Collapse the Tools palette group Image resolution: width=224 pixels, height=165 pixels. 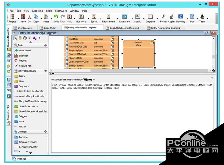[45, 45]
